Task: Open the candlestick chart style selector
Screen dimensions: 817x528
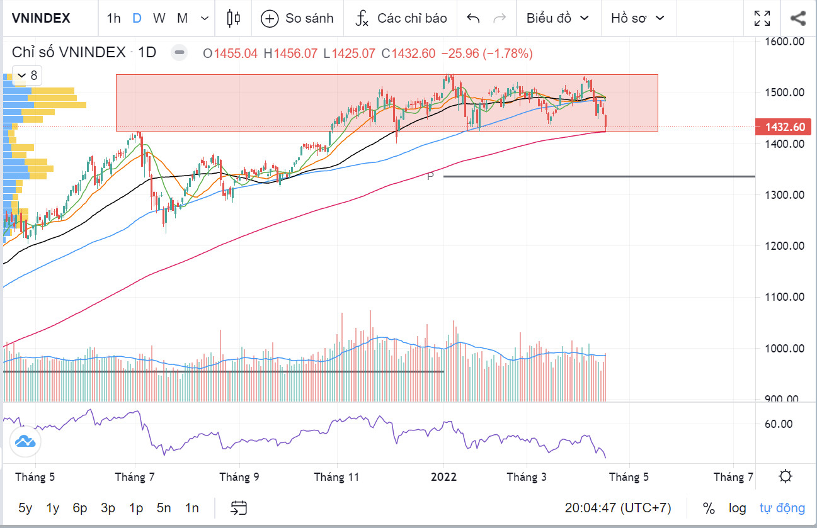Action: 234,18
